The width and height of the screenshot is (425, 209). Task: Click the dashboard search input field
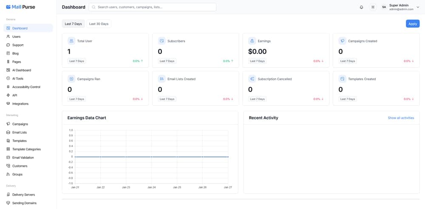click(x=153, y=7)
